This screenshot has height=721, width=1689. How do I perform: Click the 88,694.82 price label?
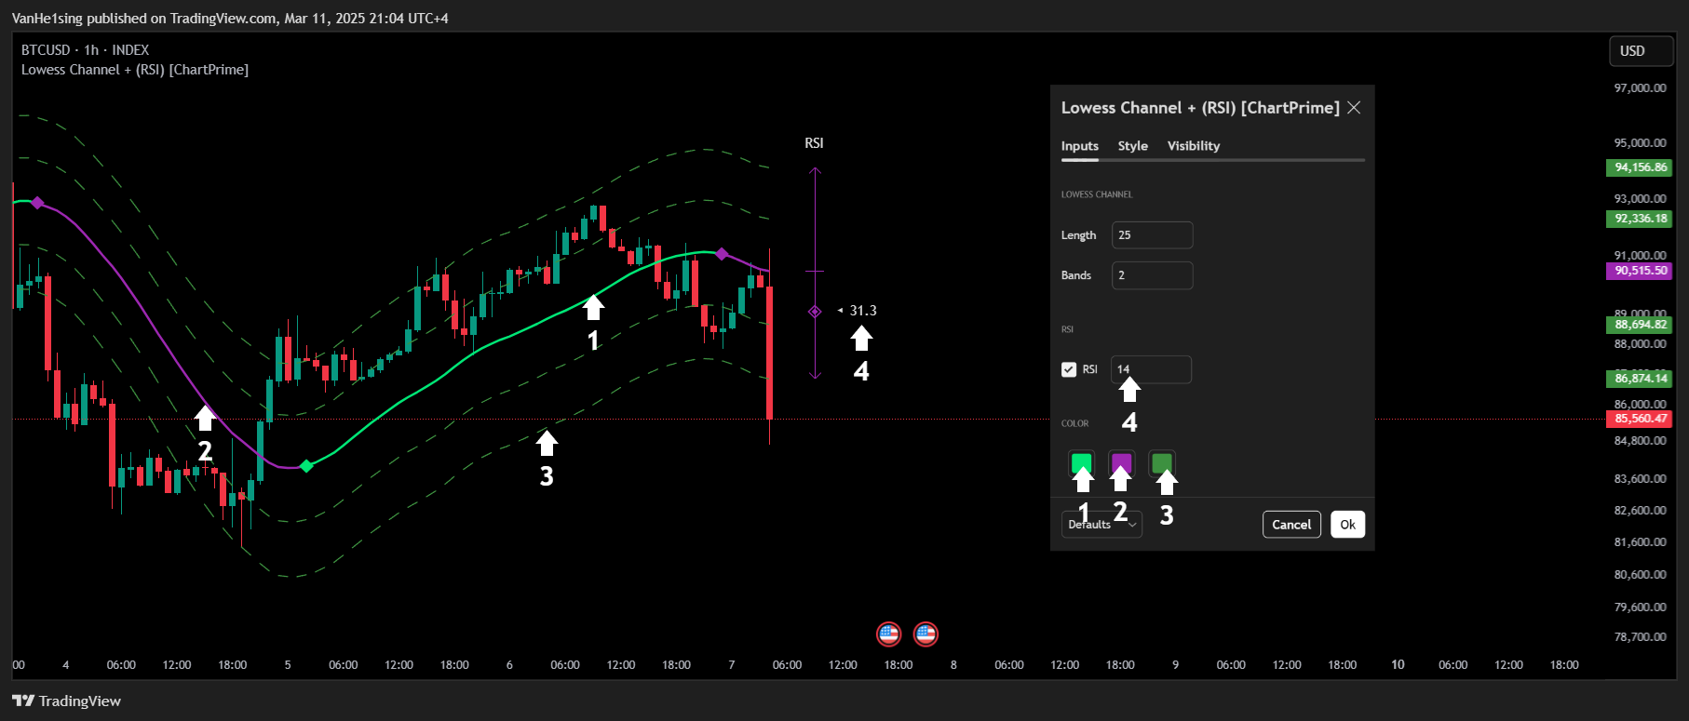[x=1640, y=325]
